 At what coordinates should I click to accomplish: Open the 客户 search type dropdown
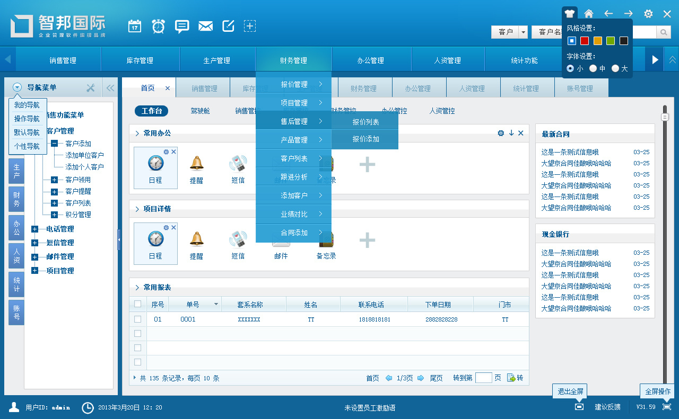(523, 32)
